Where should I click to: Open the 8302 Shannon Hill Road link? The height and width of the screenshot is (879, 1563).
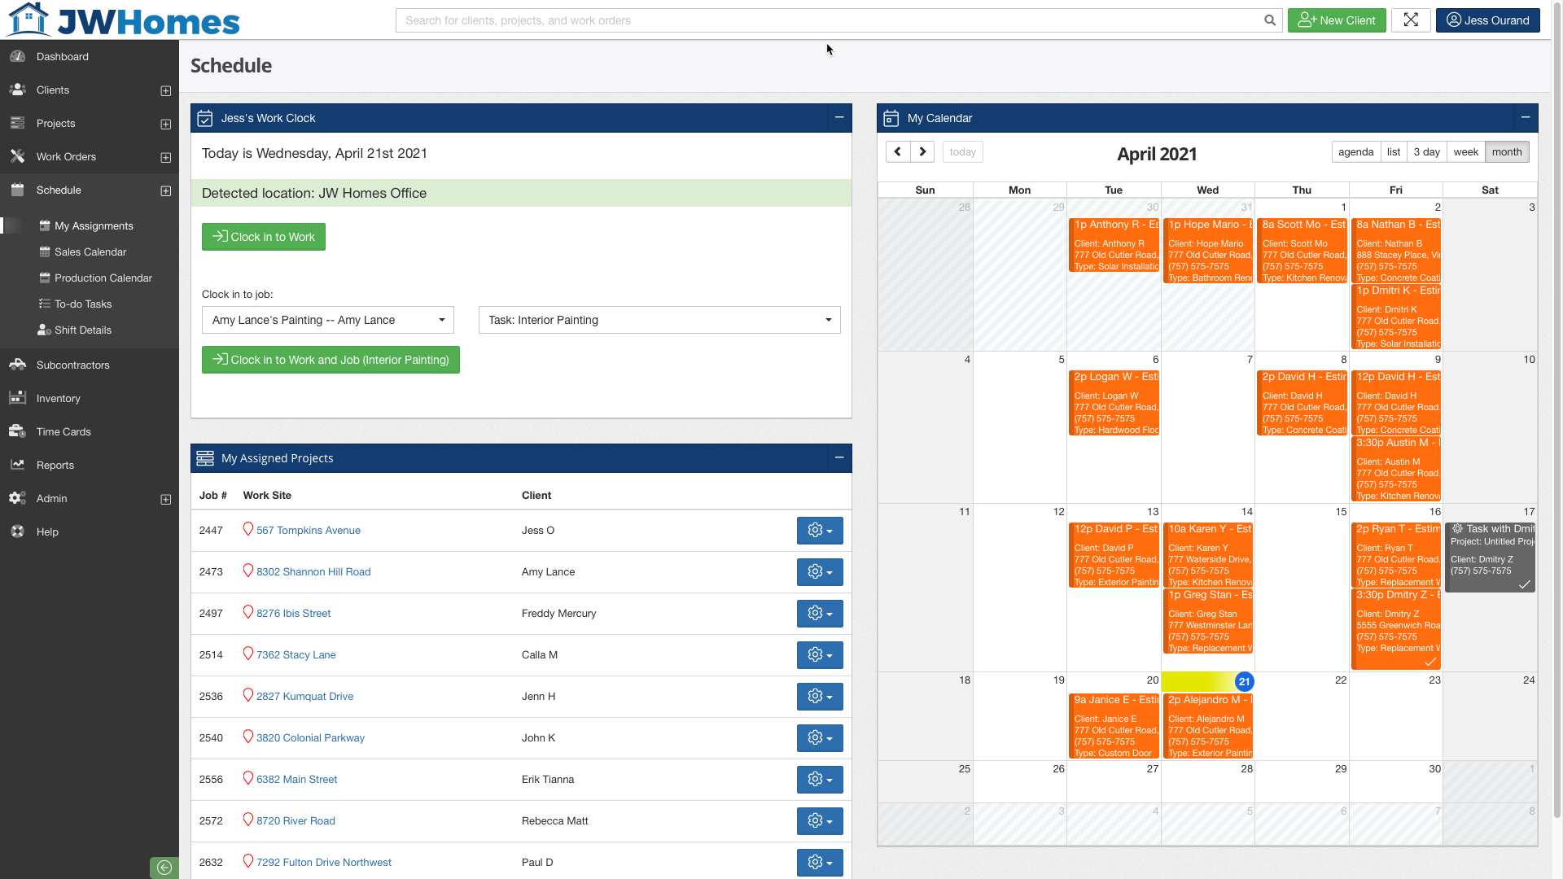(313, 571)
